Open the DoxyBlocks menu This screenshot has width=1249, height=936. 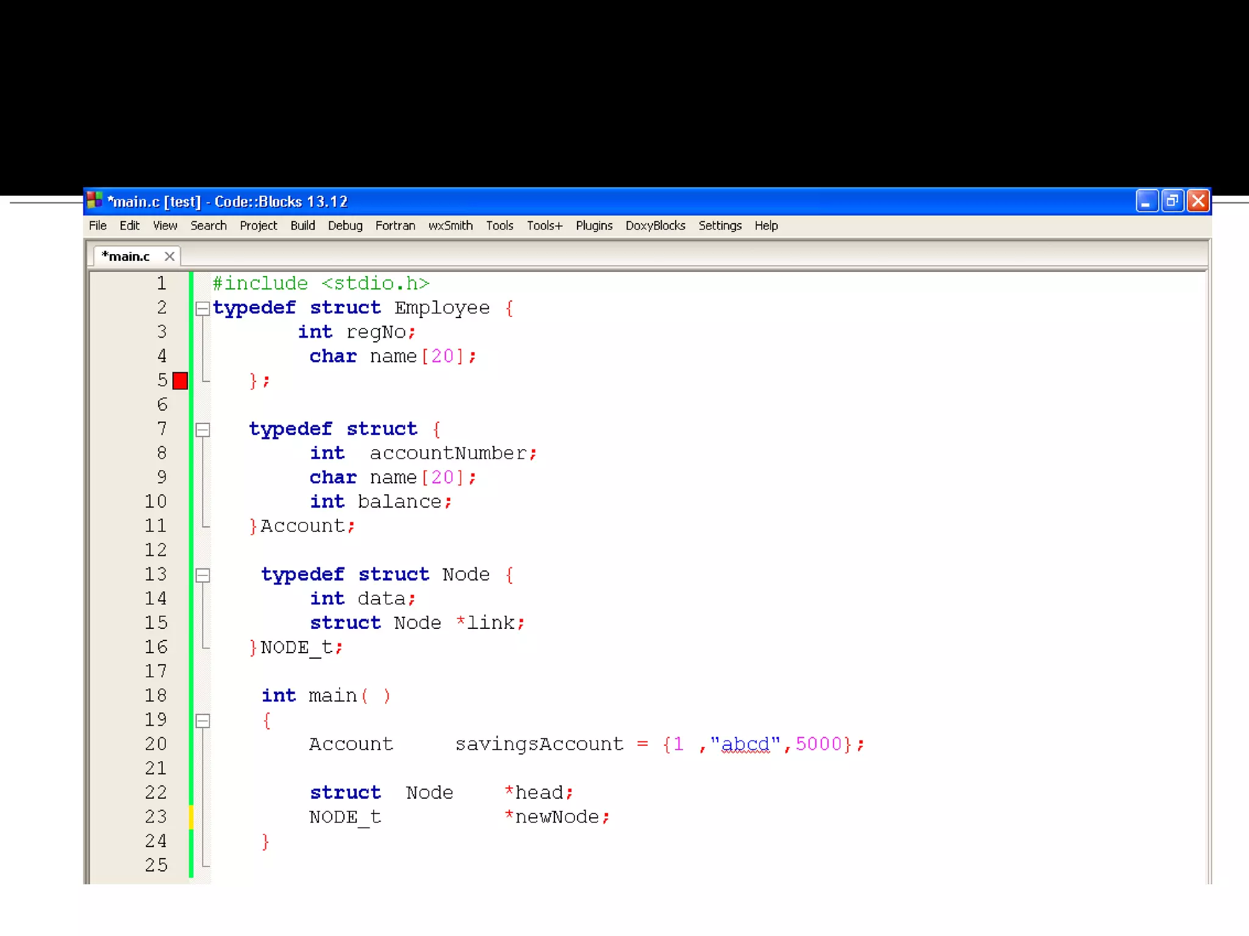655,225
